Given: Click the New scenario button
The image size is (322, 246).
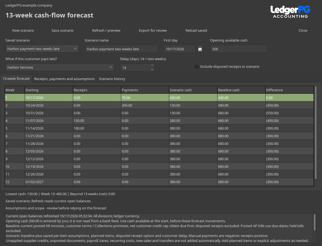Looking at the screenshot, I should pyautogui.click(x=23, y=30).
